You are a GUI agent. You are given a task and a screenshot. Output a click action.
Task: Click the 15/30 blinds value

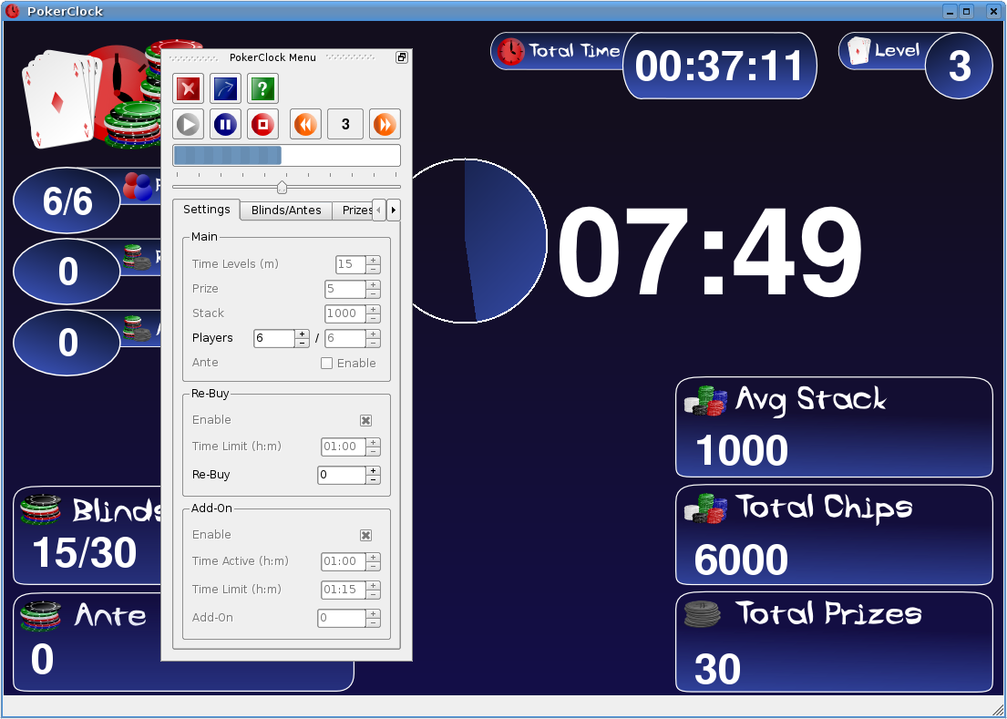(84, 553)
